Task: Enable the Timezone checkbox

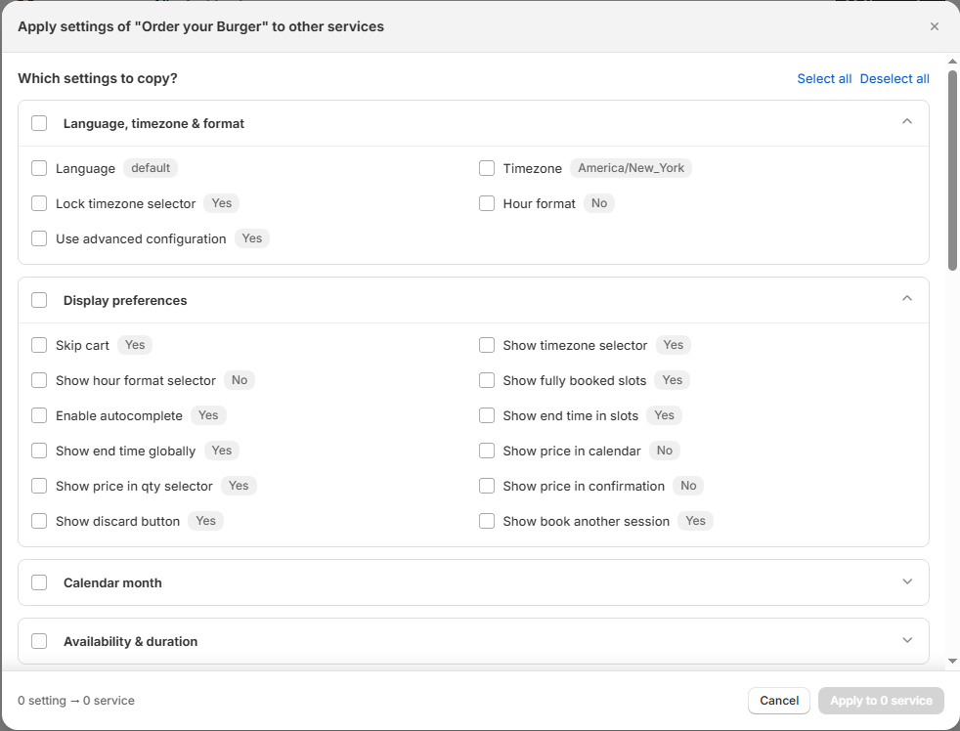Action: coord(487,168)
